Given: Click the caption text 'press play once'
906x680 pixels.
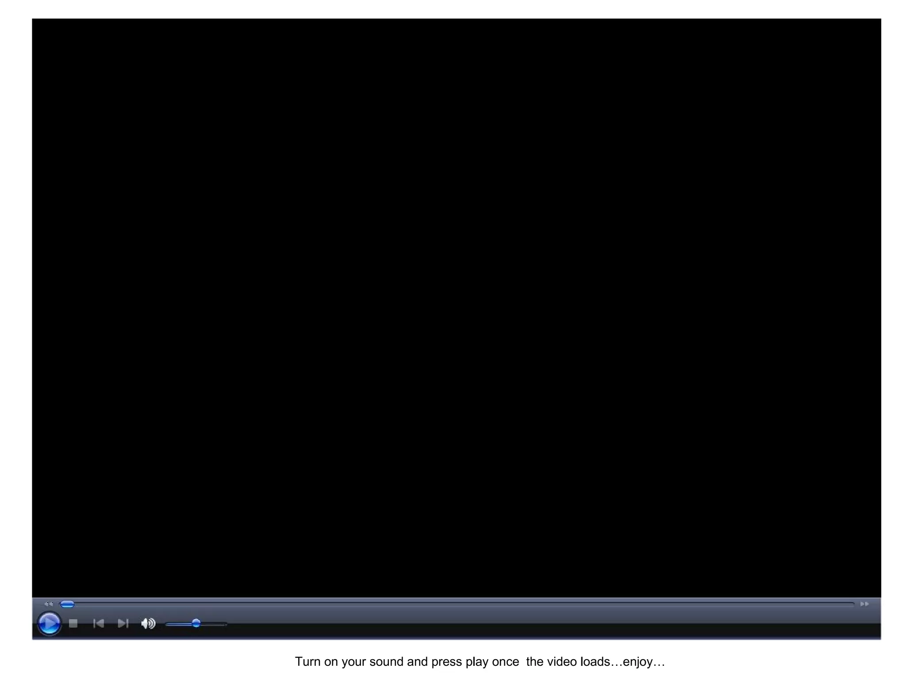Looking at the screenshot, I should point(475,661).
